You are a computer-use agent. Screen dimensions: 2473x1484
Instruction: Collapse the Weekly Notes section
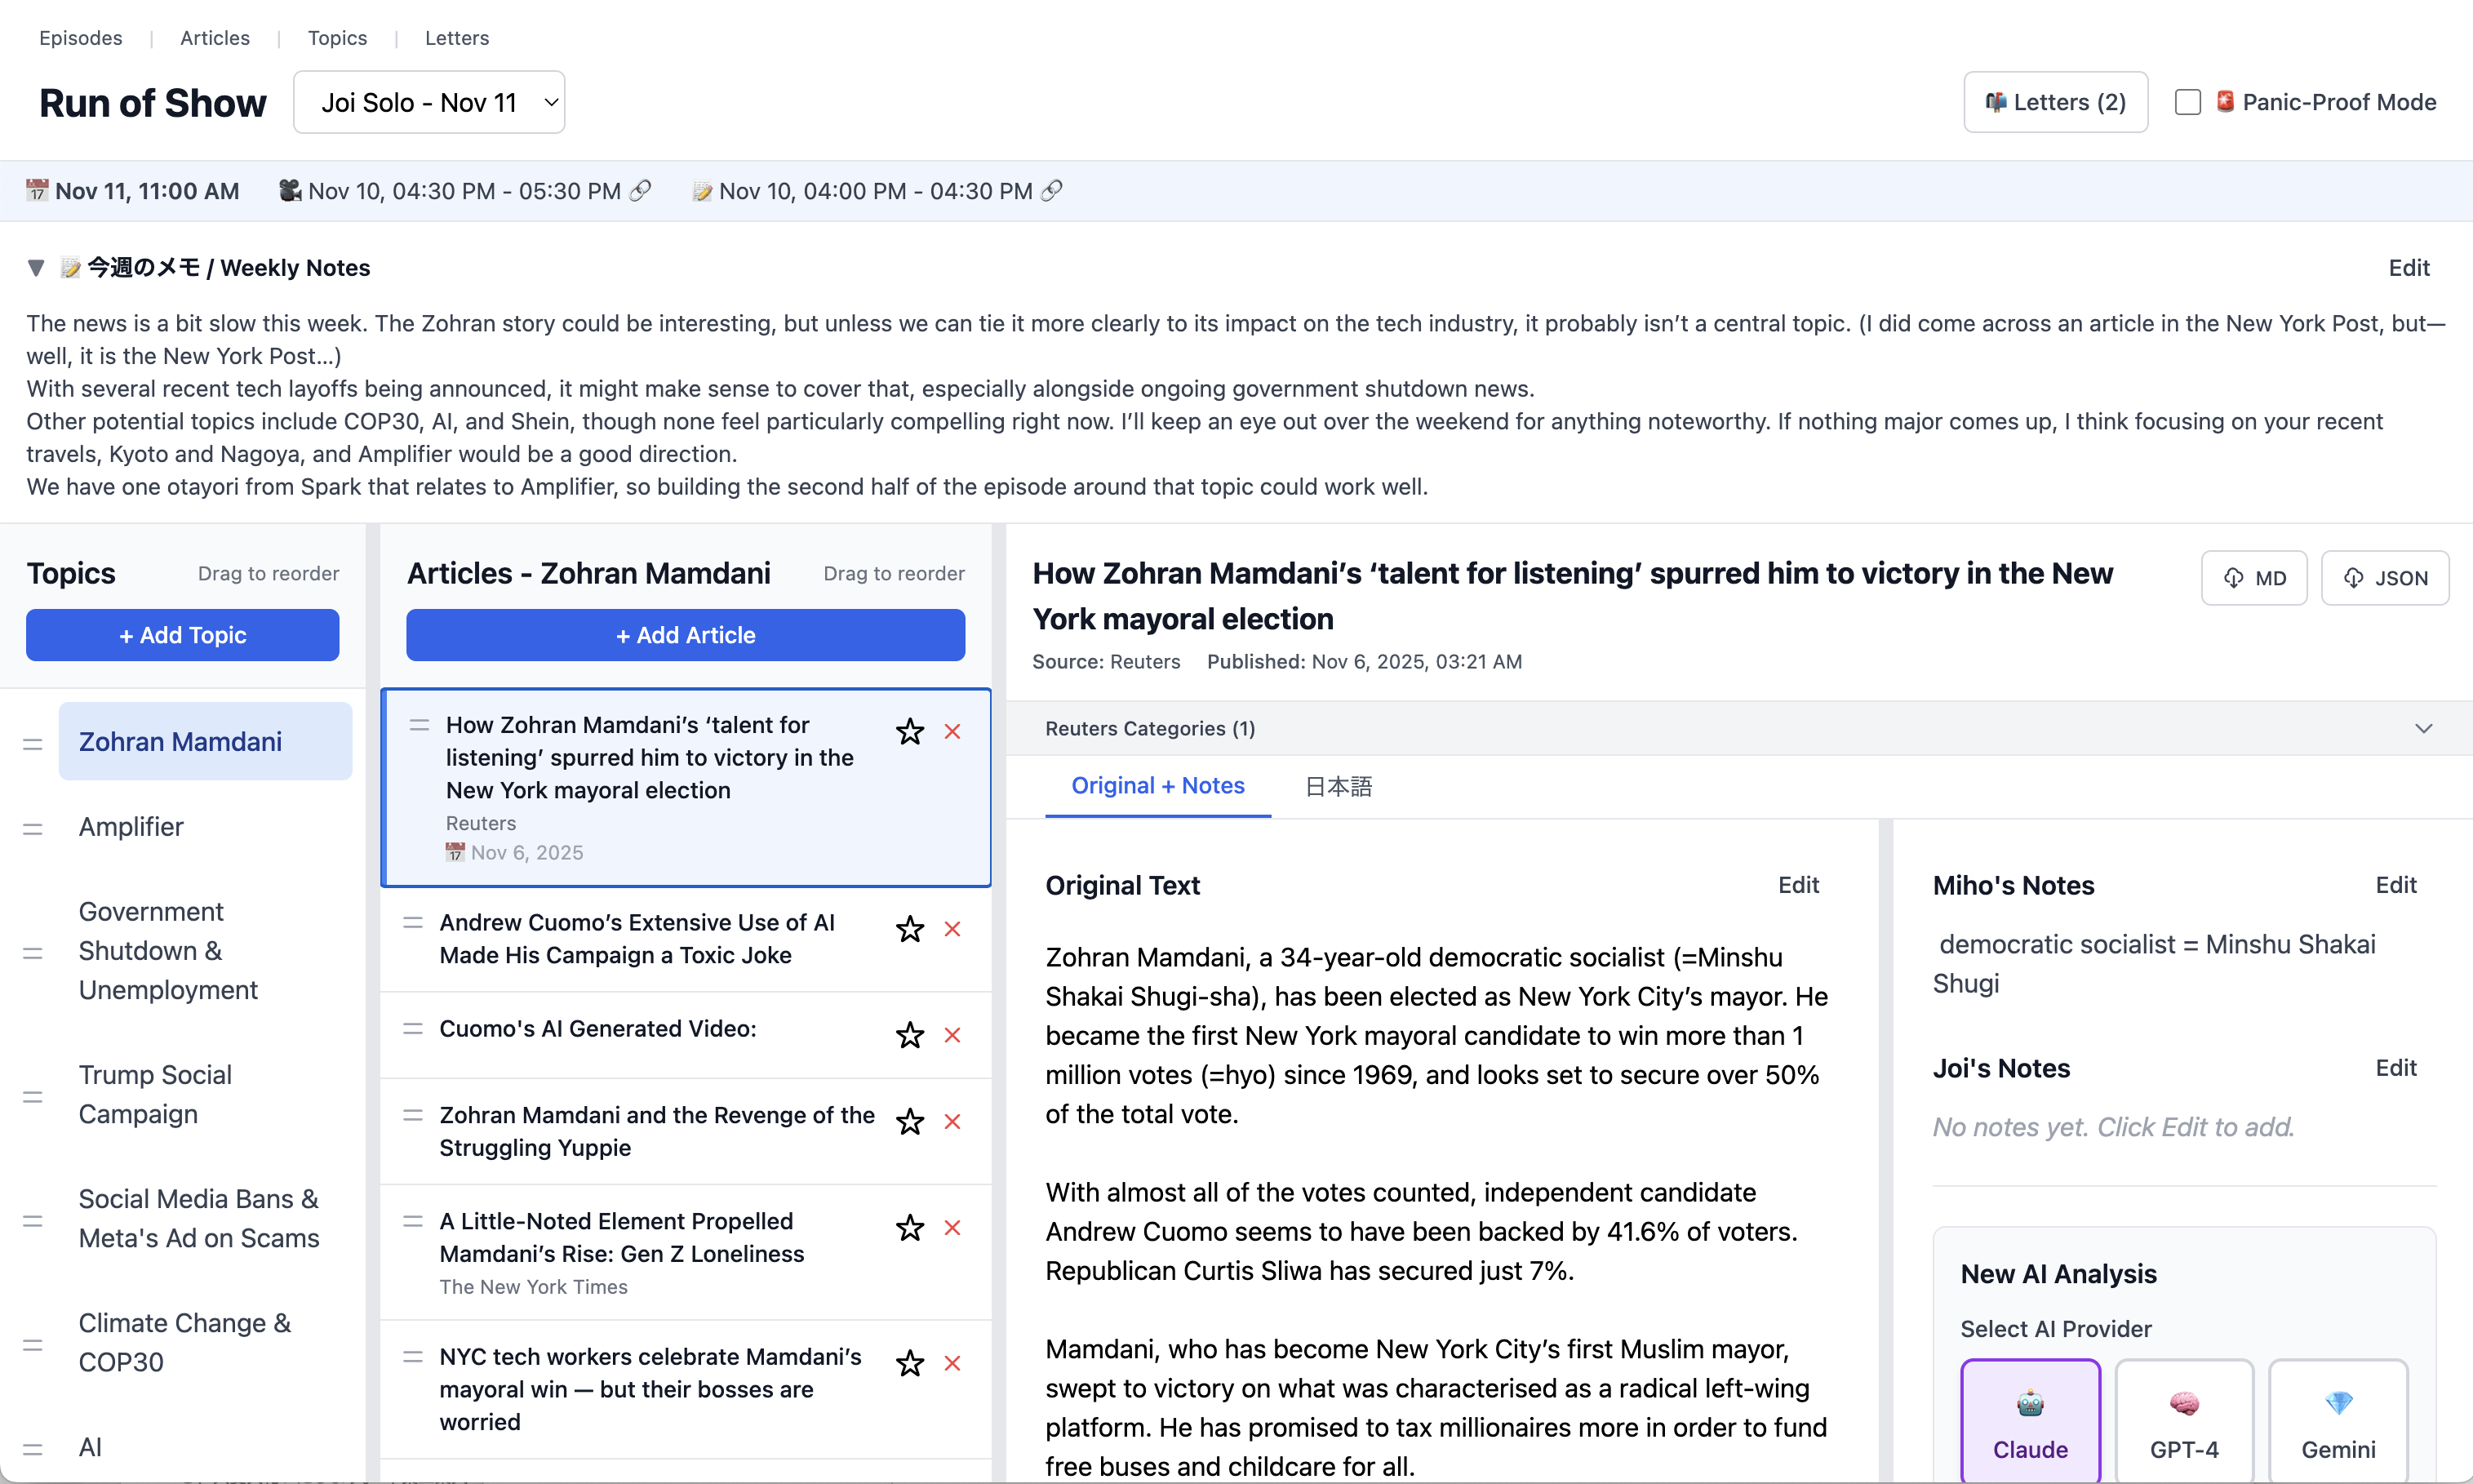36,268
